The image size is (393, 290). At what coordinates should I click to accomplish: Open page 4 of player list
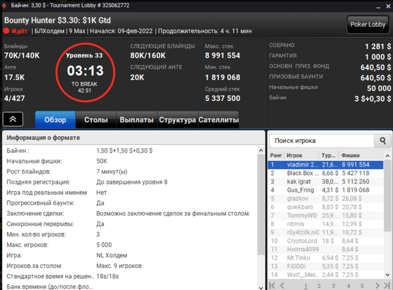coord(348,286)
